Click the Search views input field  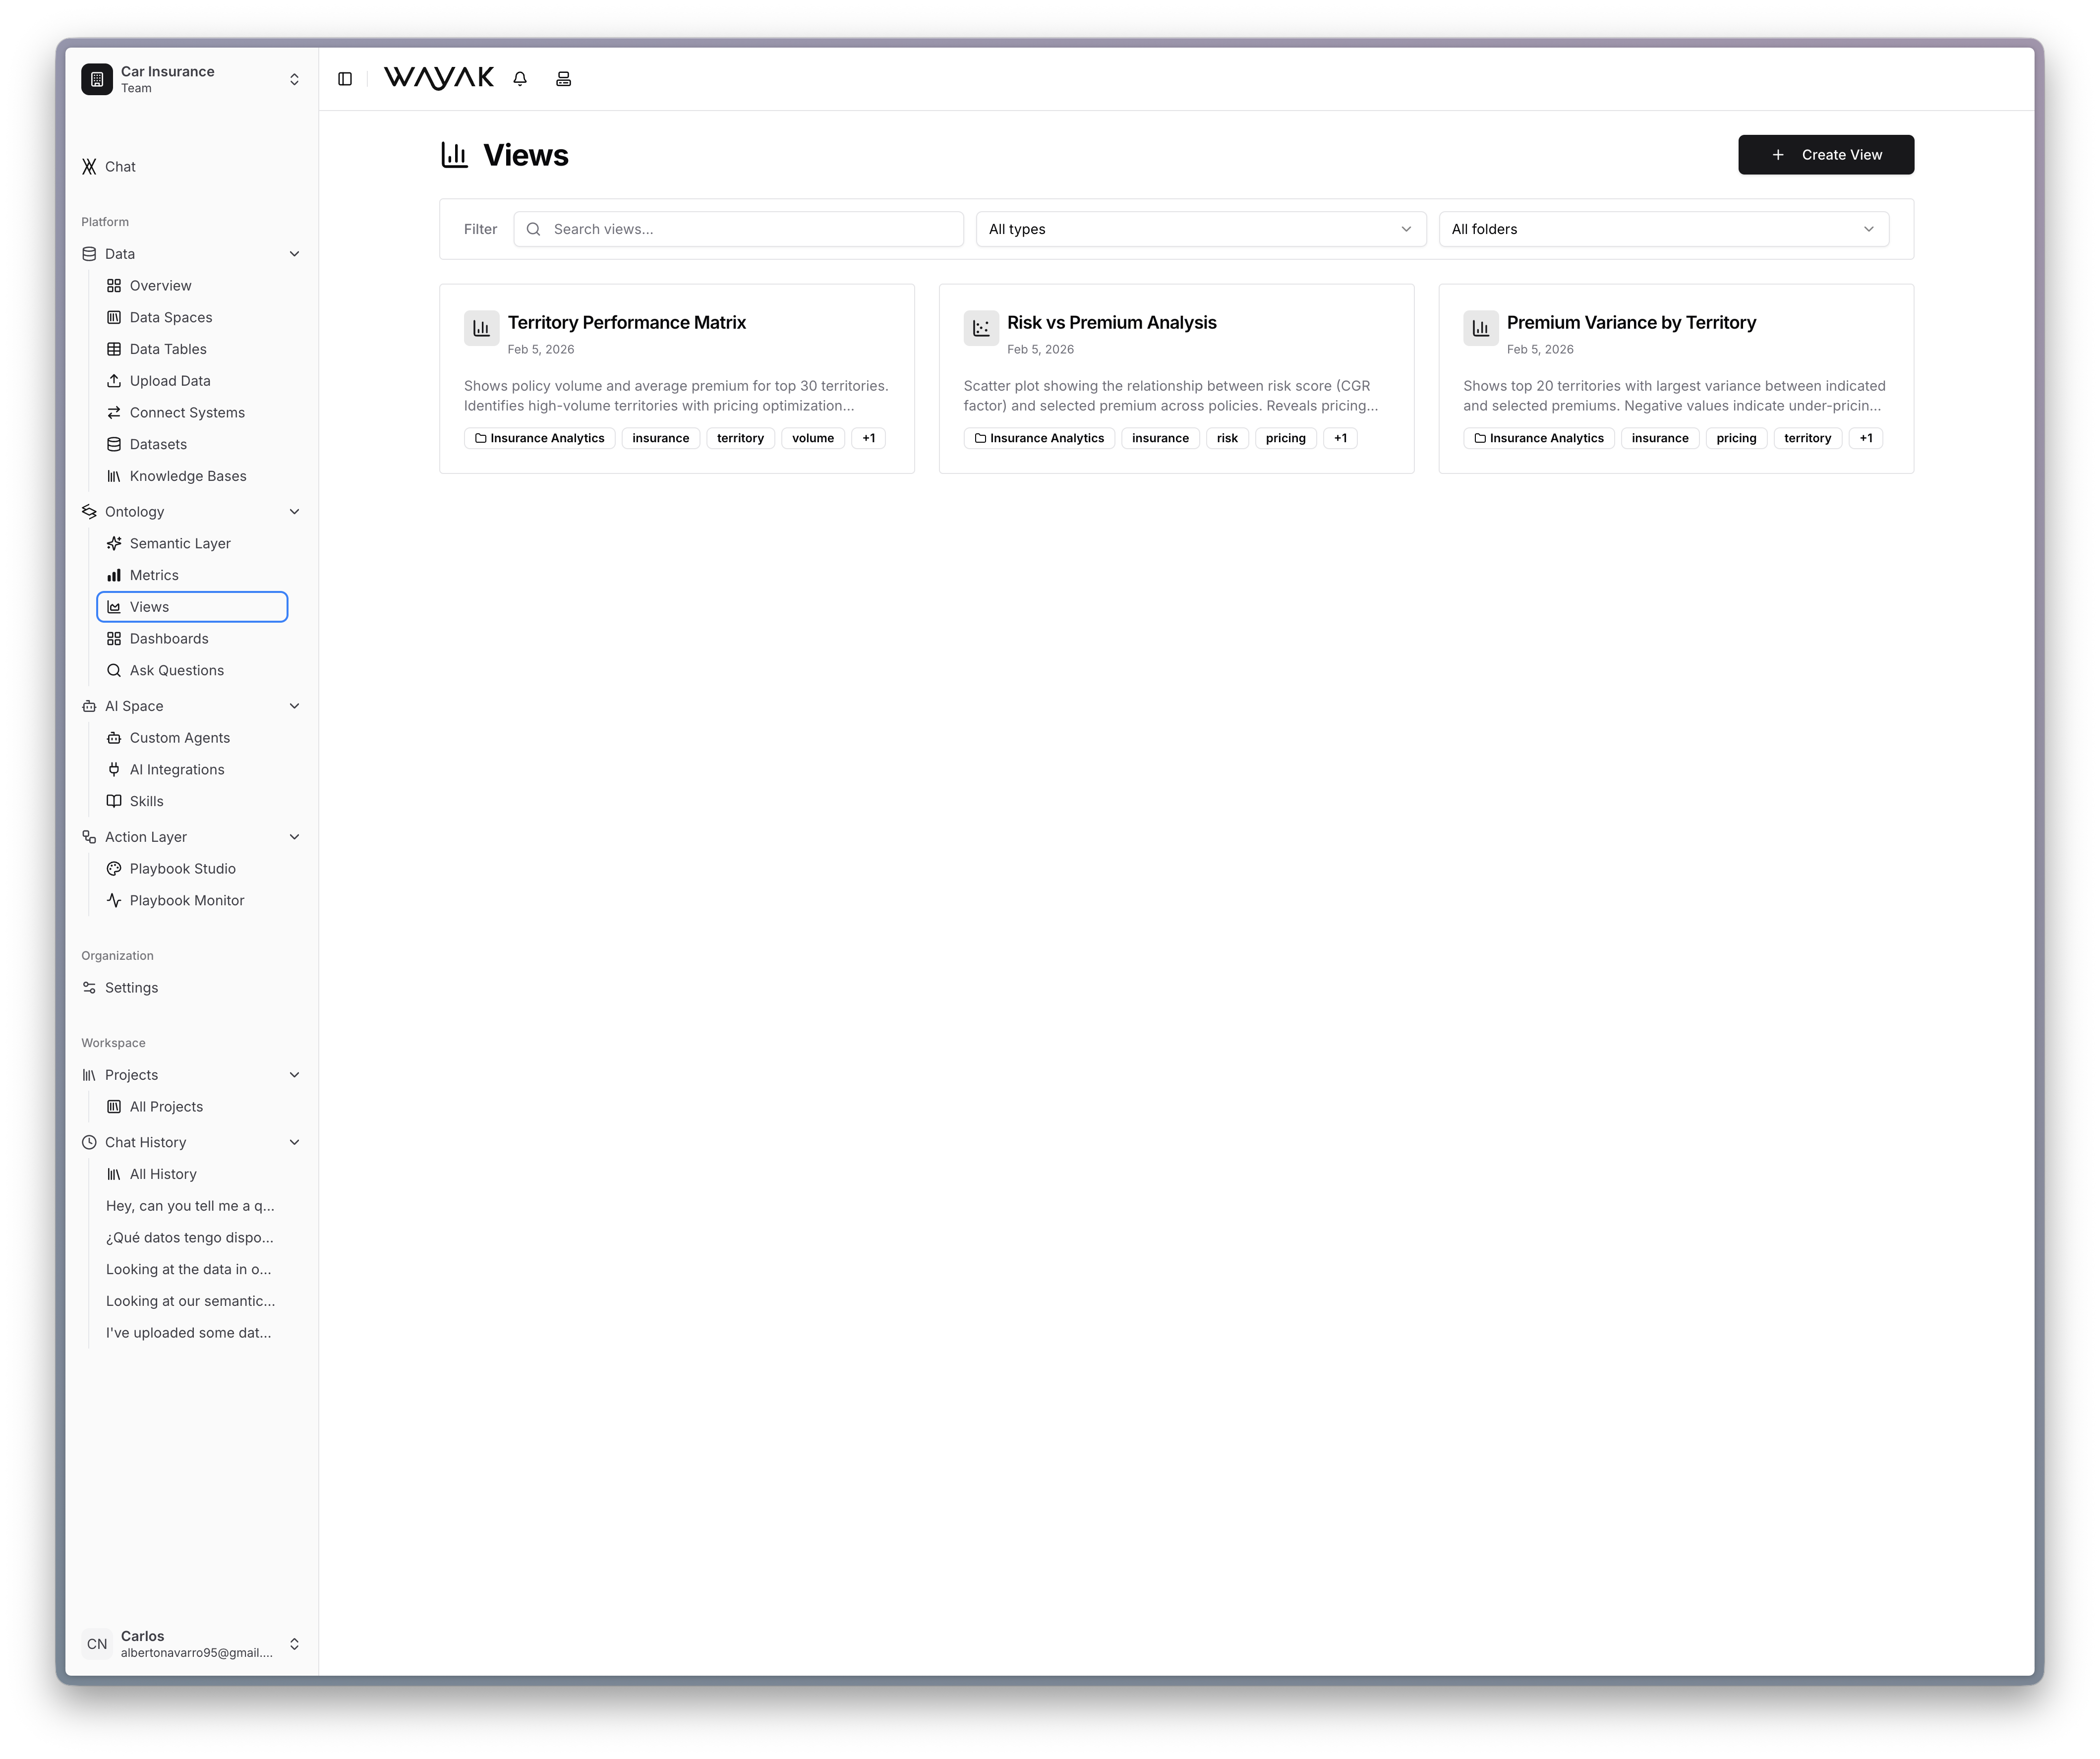[738, 229]
